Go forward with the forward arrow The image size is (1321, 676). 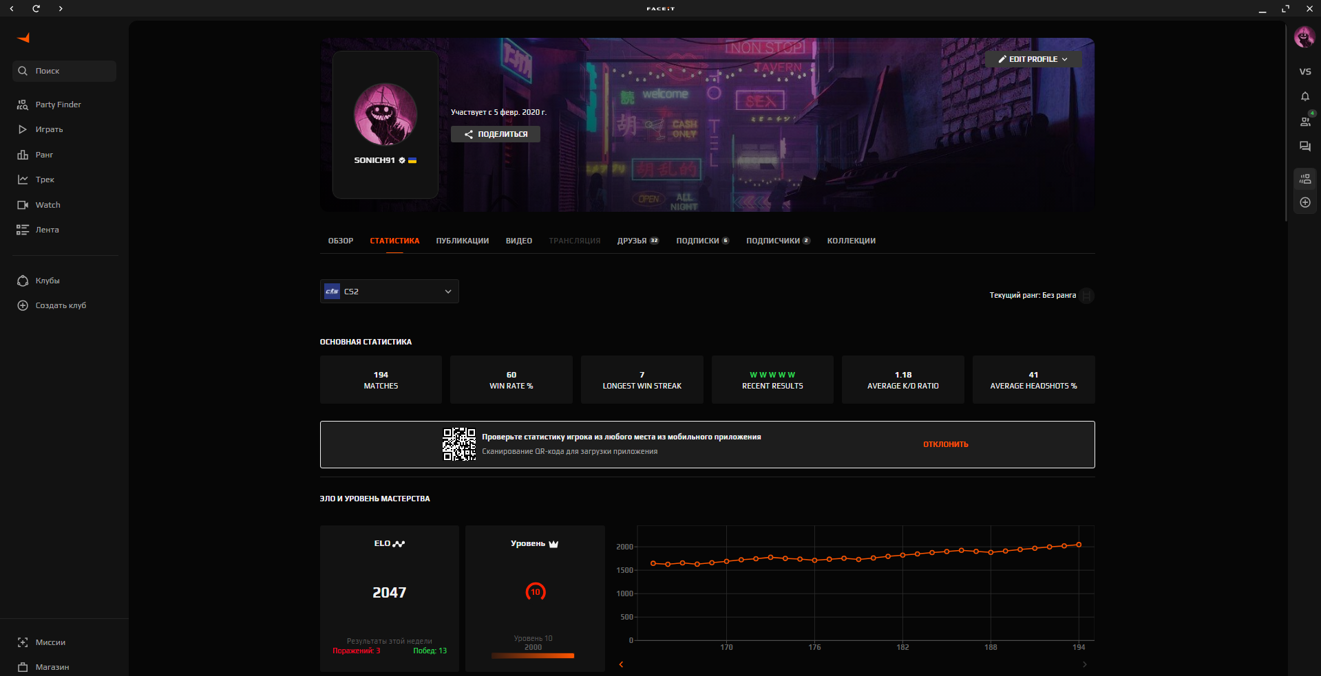61,8
